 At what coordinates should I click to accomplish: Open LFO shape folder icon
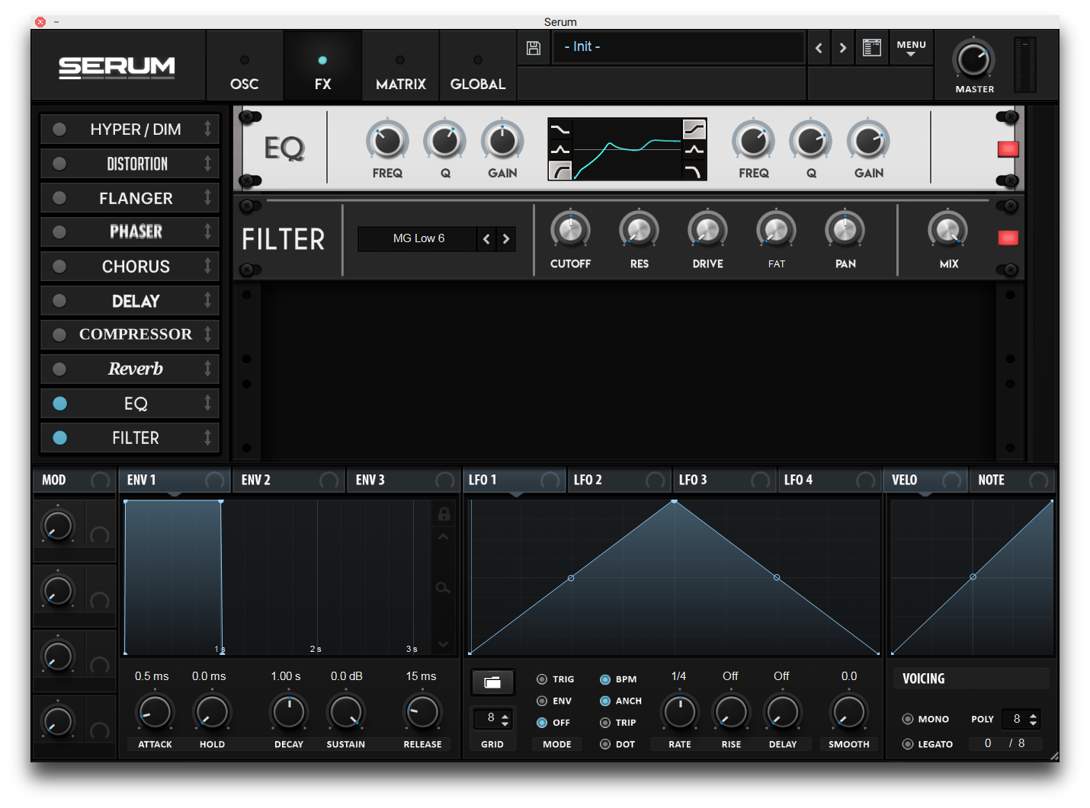click(492, 682)
